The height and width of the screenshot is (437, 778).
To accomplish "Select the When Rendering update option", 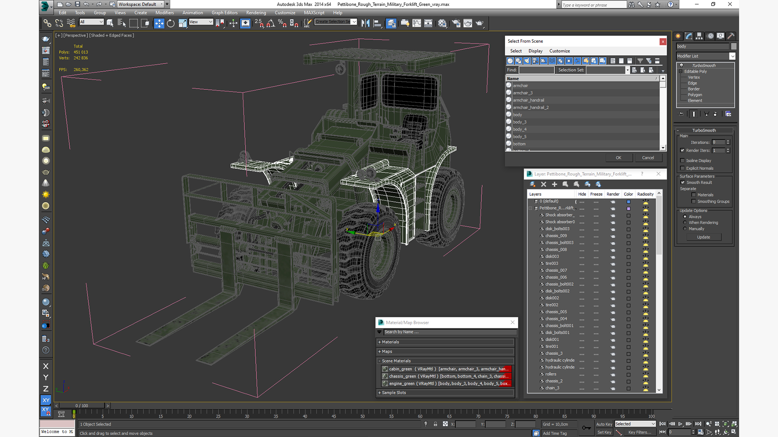I will point(685,223).
